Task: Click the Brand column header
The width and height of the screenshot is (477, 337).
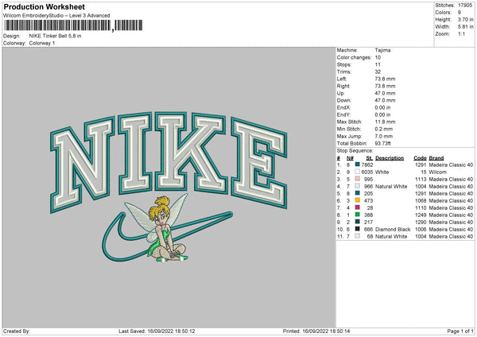Action: coord(436,158)
